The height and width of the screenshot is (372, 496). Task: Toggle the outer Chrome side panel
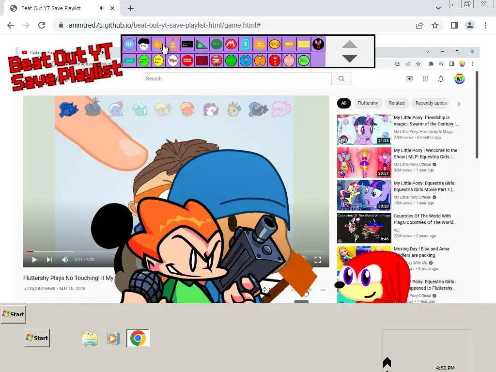(x=454, y=25)
